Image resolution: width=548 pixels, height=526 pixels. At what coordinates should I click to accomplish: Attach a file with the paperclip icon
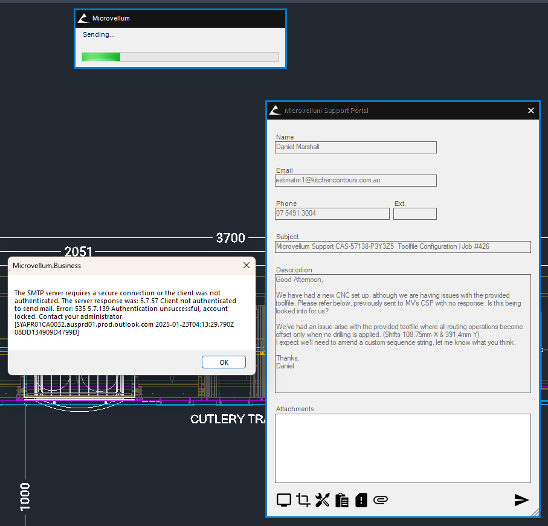(381, 500)
